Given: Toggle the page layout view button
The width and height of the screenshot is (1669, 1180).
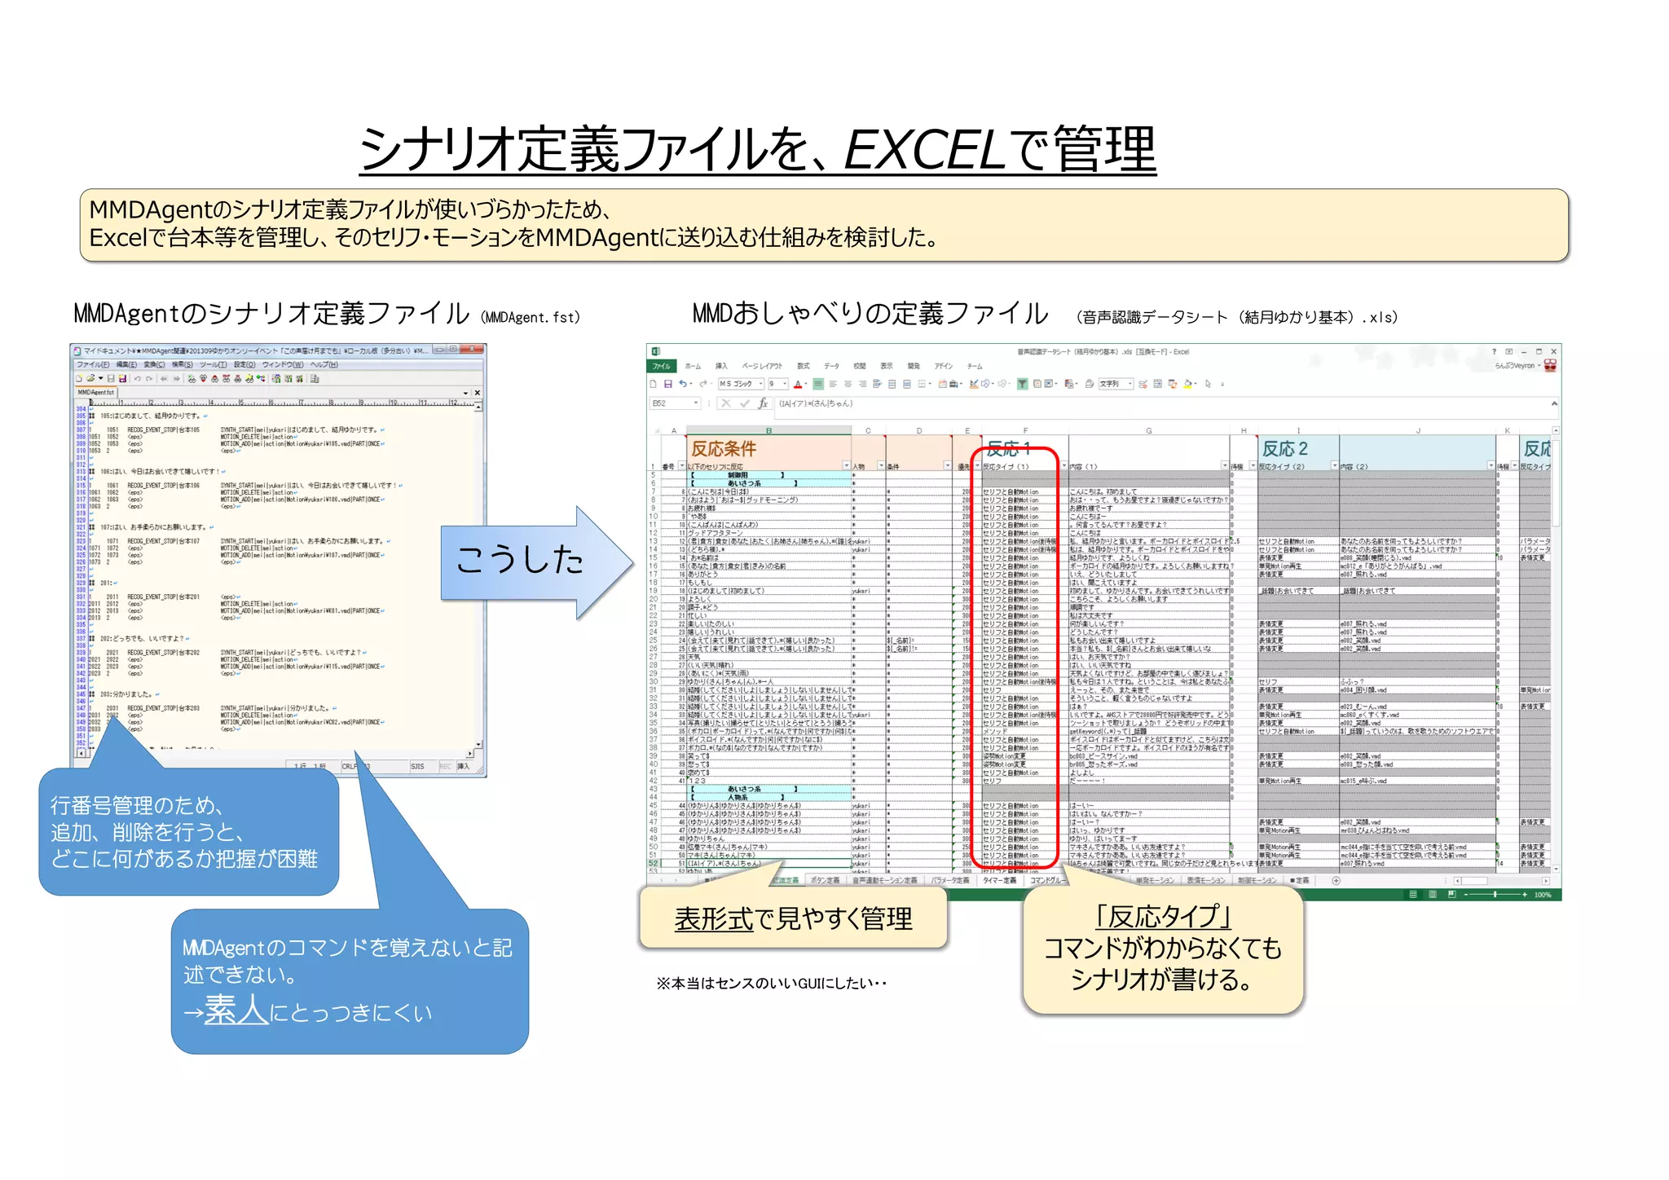Looking at the screenshot, I should [1433, 894].
